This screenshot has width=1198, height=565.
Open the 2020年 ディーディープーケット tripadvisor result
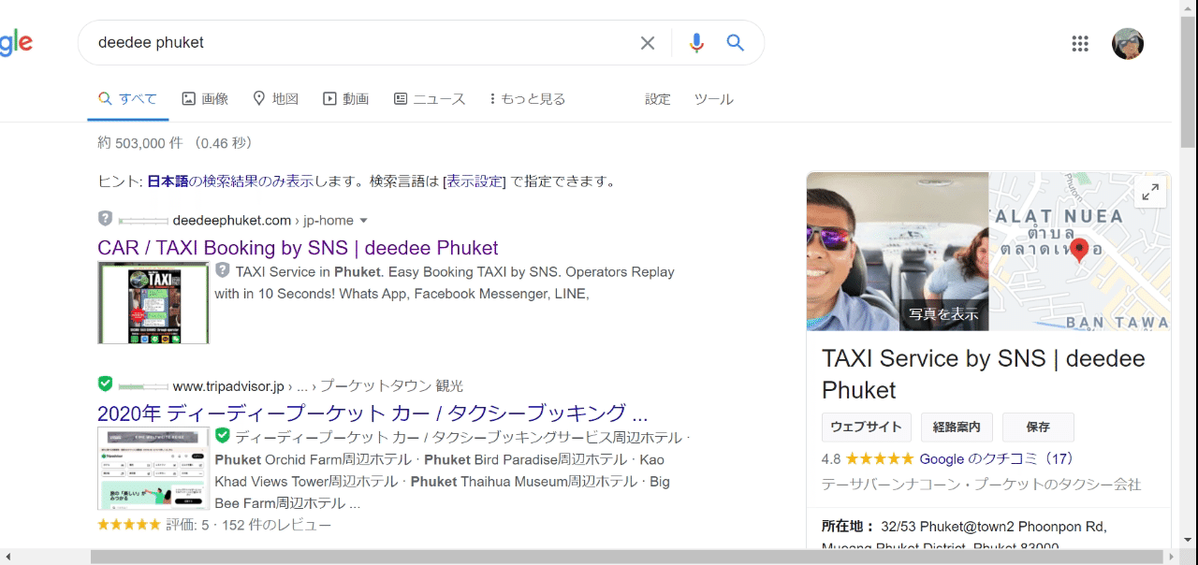click(373, 413)
